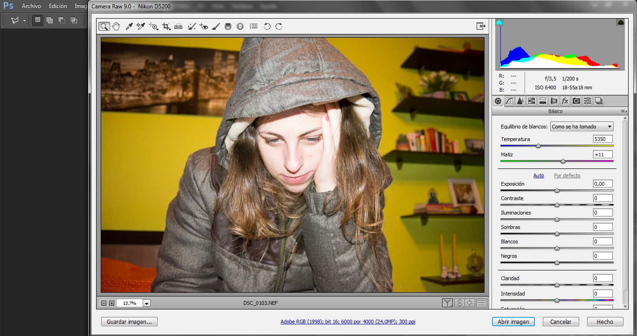This screenshot has width=637, height=336.
Task: Click the zoom percentage field 13,7%
Action: [x=130, y=303]
